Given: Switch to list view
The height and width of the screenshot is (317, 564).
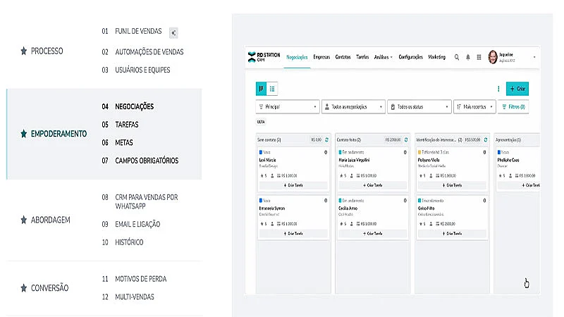Looking at the screenshot, I should coord(273,89).
